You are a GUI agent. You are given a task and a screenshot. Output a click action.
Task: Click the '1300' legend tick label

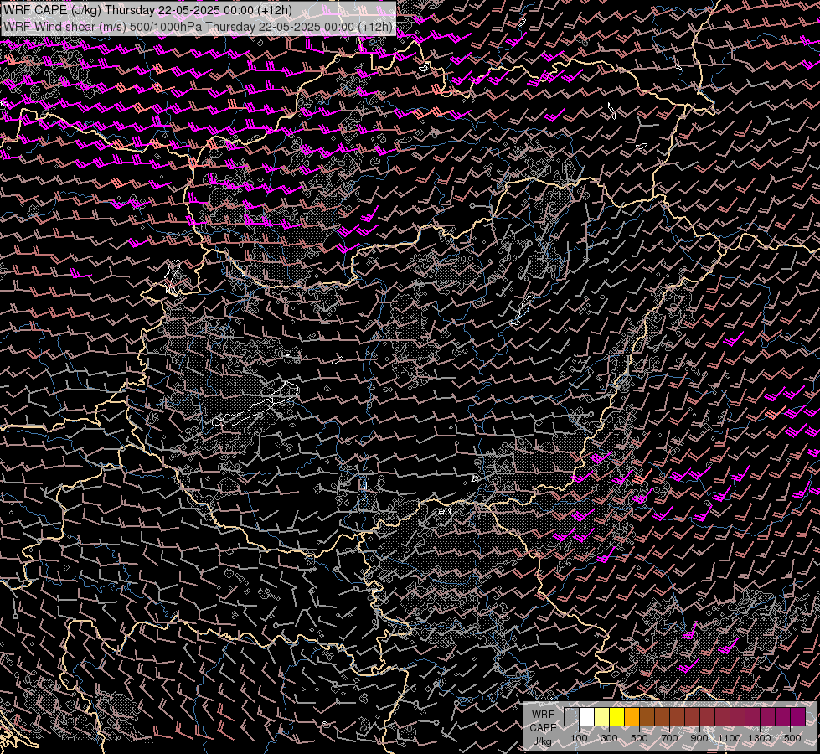tap(760, 738)
